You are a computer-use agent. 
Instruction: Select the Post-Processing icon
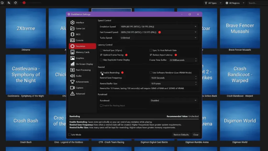coord(72,70)
